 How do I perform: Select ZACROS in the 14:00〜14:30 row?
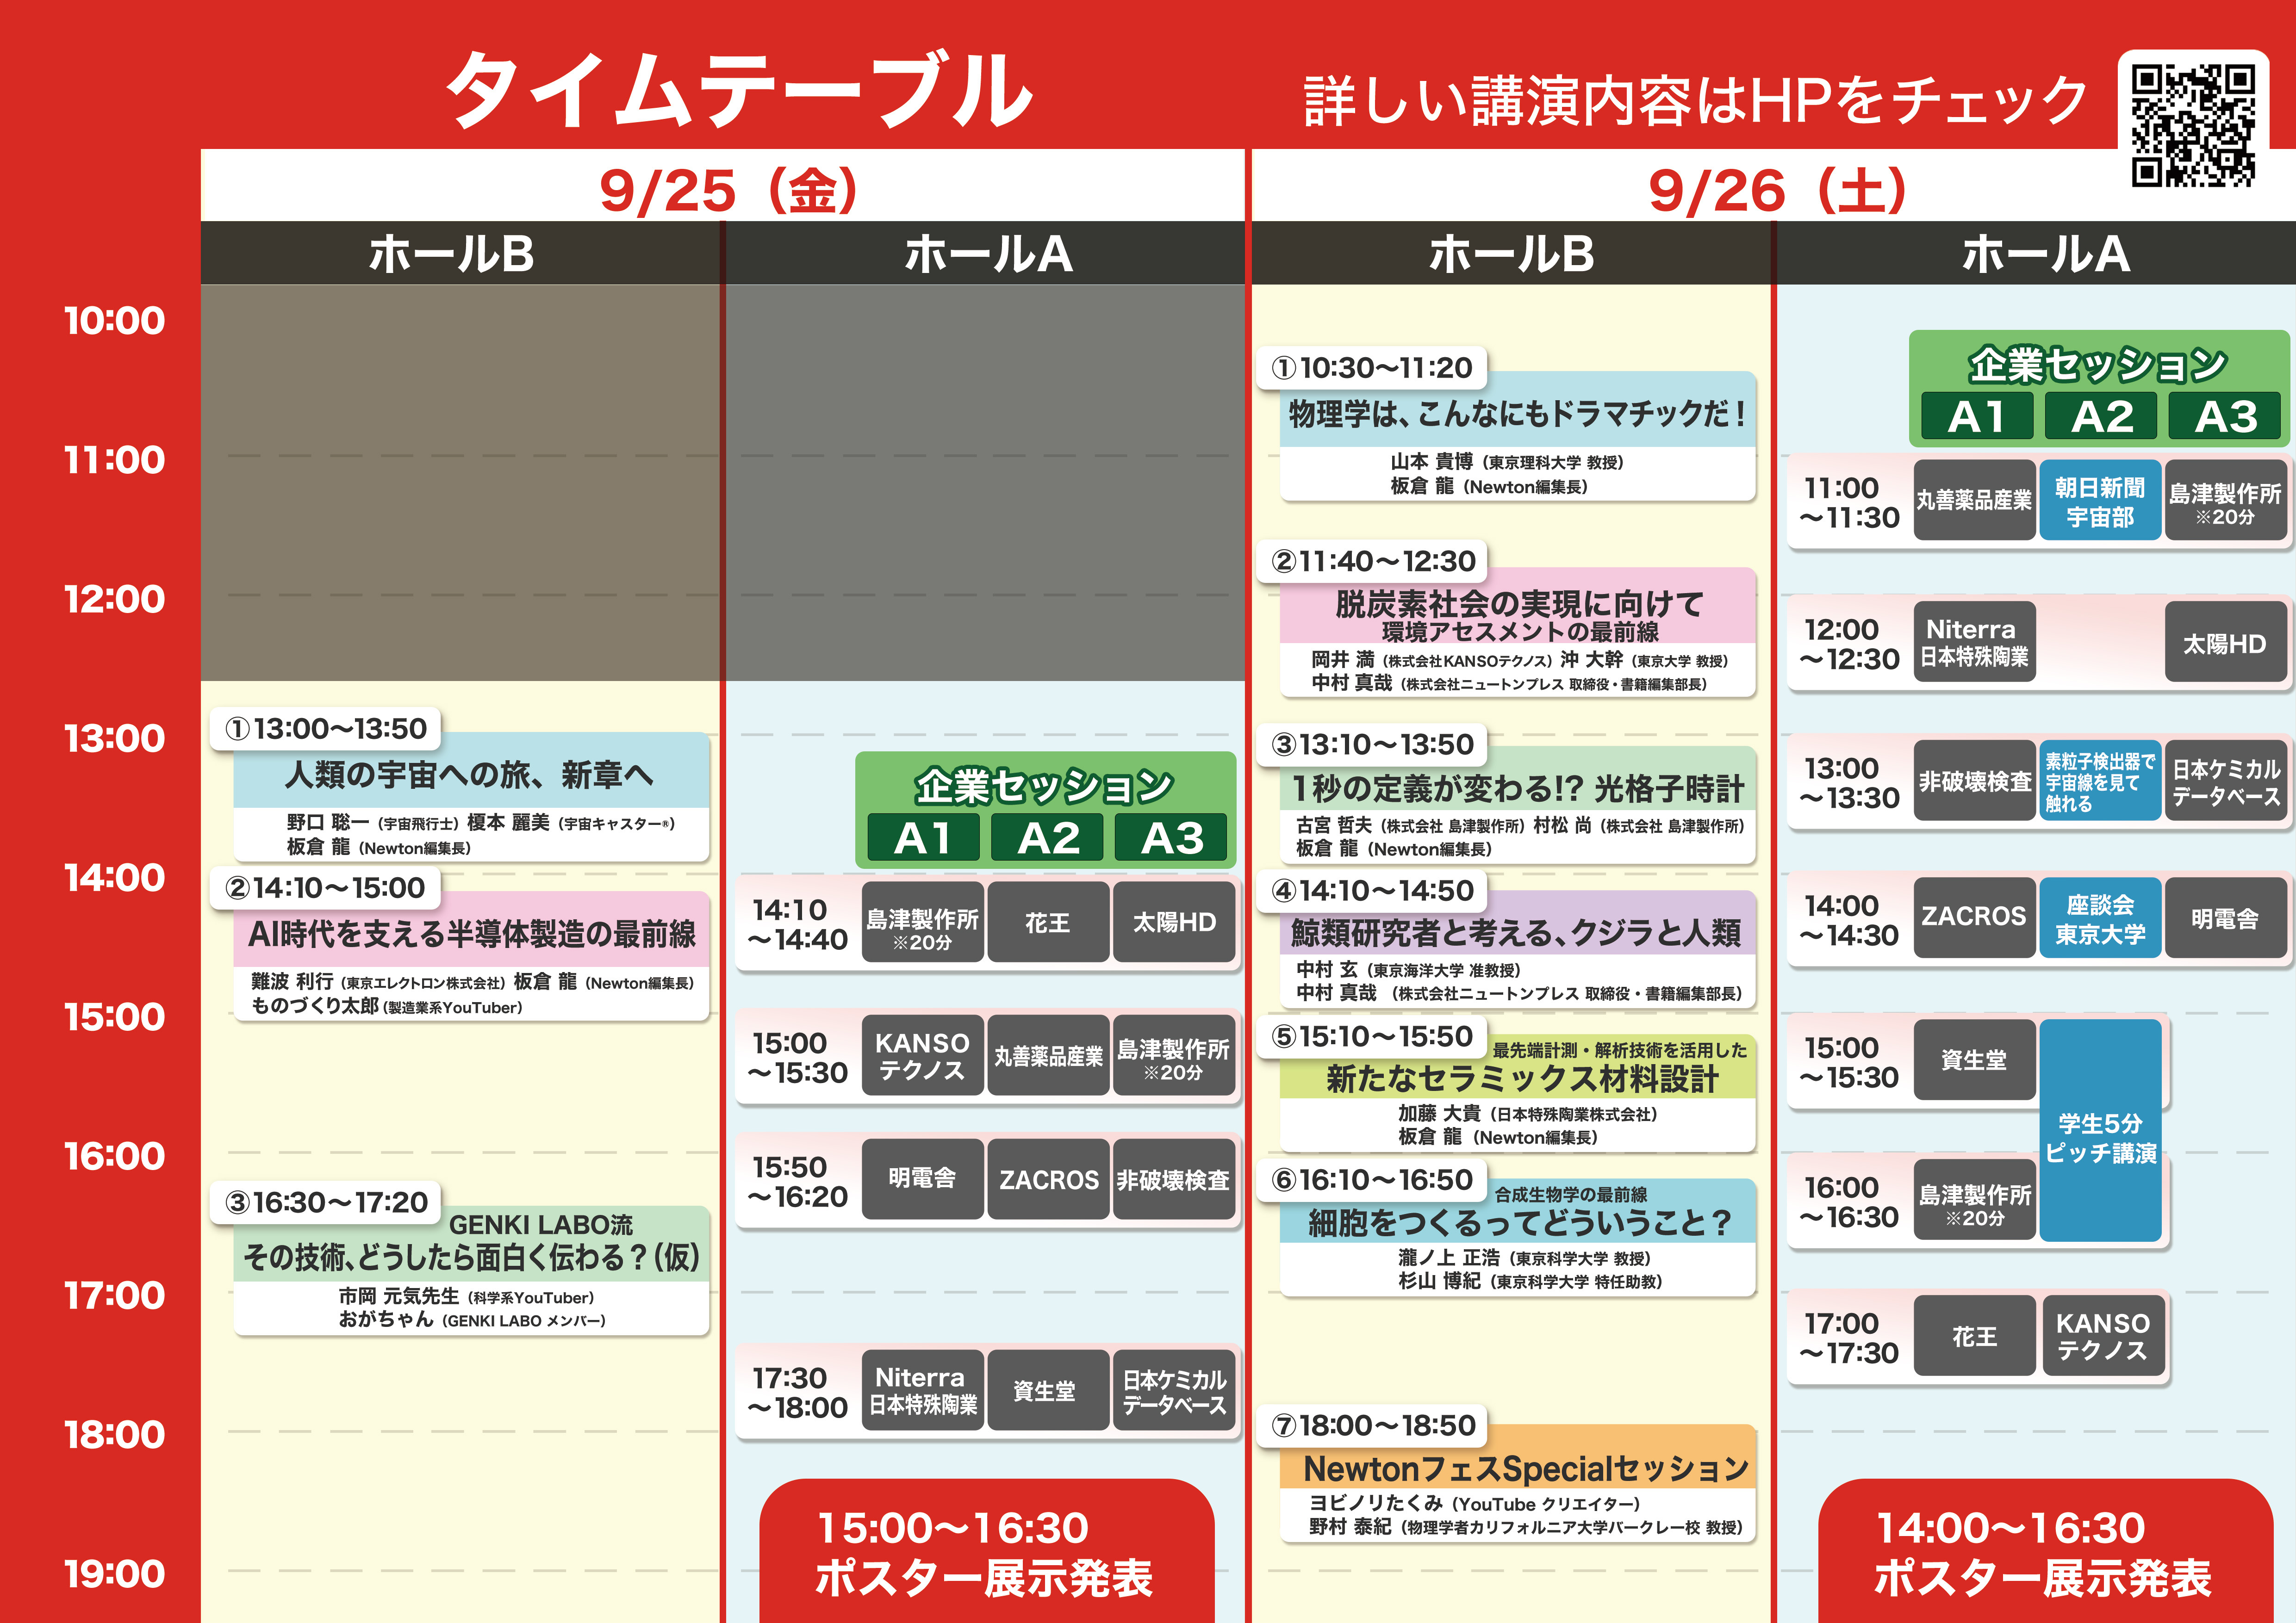point(1975,918)
